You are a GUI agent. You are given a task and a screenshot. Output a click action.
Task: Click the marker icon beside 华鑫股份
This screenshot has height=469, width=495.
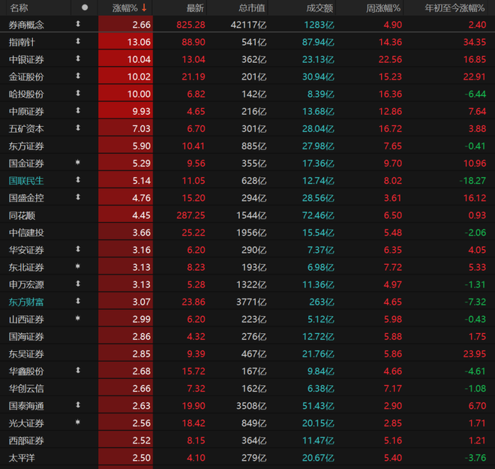pyautogui.click(x=78, y=370)
